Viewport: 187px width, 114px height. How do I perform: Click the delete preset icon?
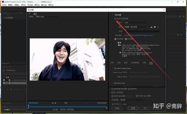click(158, 27)
